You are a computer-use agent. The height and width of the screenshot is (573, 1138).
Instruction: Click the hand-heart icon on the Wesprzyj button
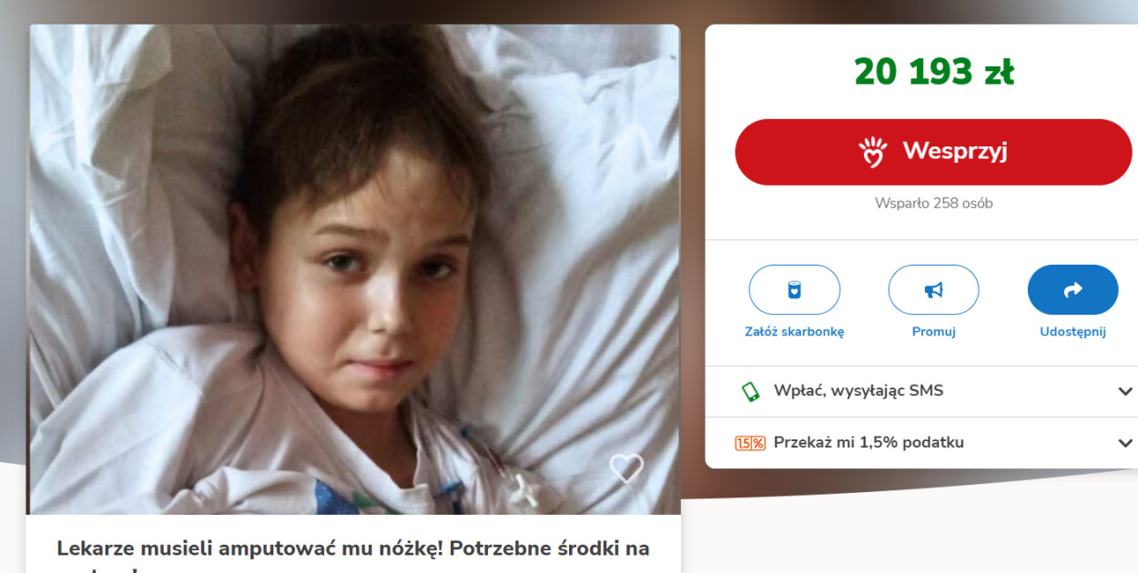[x=873, y=152]
